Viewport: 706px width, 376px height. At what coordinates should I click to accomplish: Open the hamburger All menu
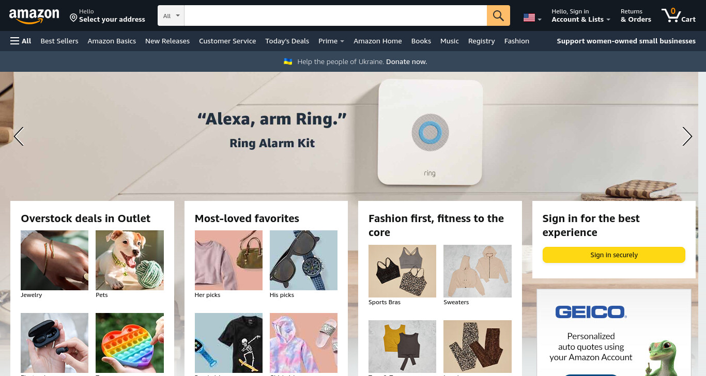tap(21, 41)
